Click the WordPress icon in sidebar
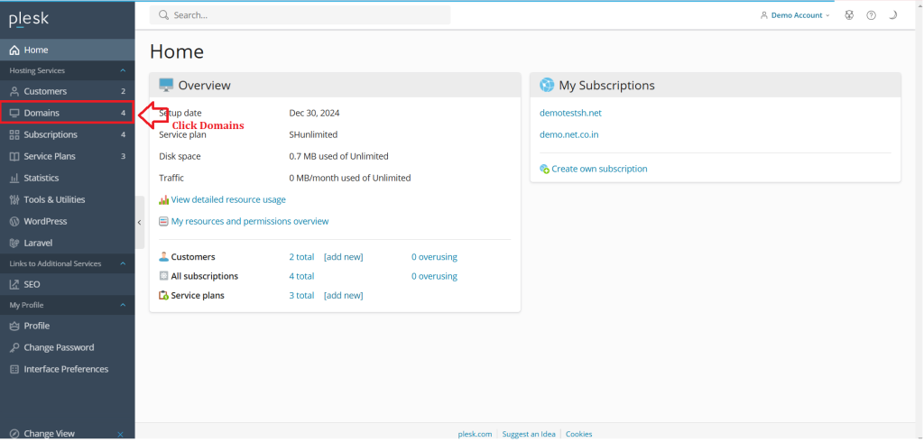 coord(14,222)
